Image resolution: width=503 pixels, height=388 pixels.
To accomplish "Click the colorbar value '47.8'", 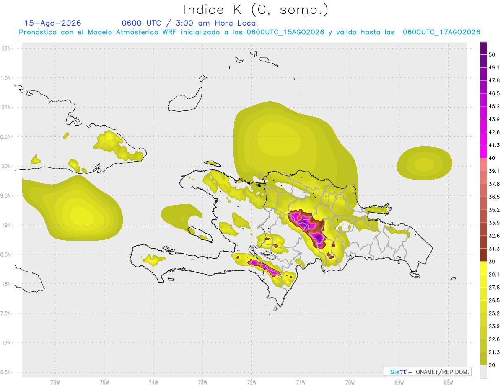I will click(x=494, y=80).
